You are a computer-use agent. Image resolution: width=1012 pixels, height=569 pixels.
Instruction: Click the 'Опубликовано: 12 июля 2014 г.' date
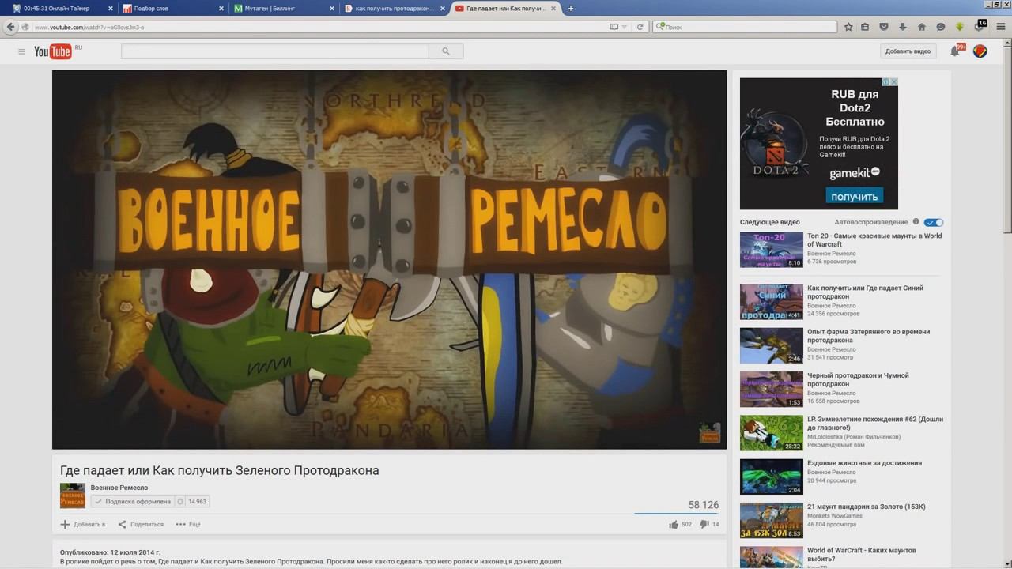110,552
